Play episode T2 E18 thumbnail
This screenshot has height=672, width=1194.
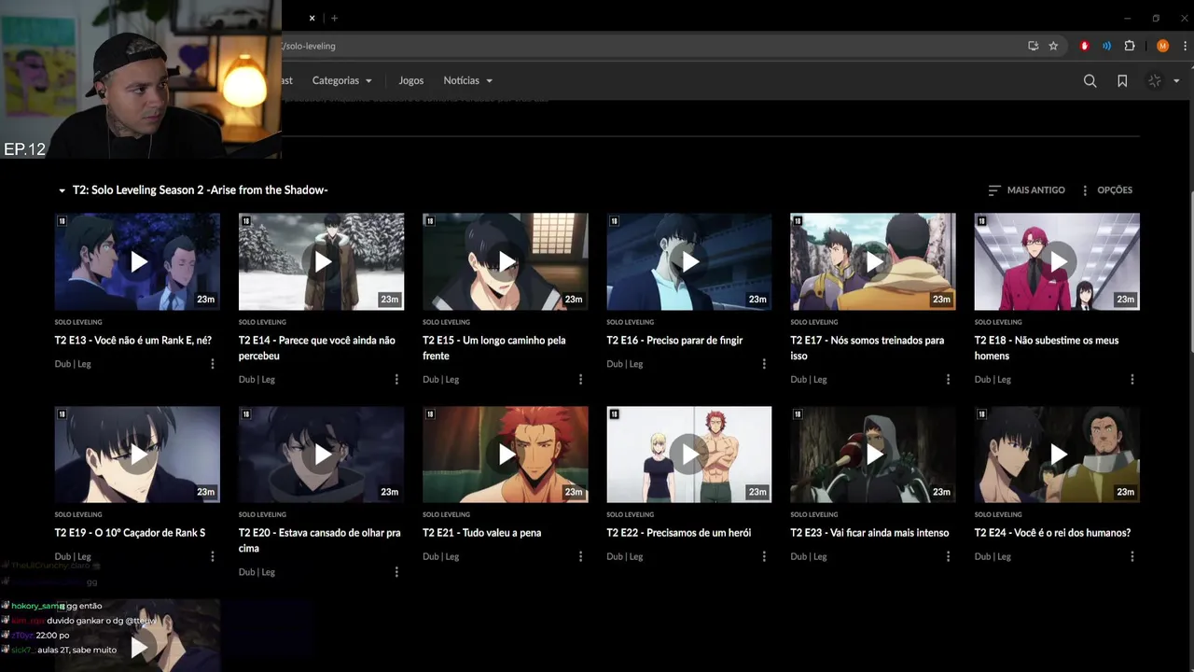point(1057,261)
